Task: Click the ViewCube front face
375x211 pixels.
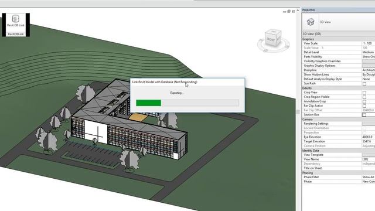Action: click(x=271, y=40)
